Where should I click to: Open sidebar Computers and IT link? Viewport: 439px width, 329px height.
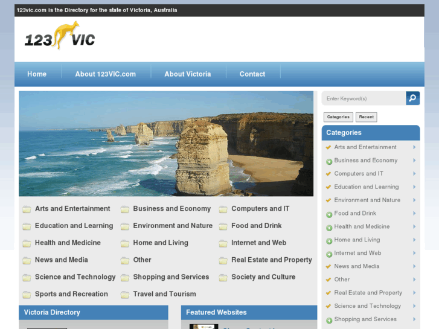359,174
